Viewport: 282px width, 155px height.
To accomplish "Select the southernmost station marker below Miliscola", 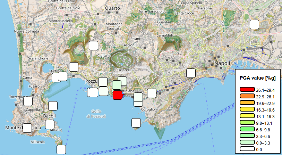I will pos(61,149).
